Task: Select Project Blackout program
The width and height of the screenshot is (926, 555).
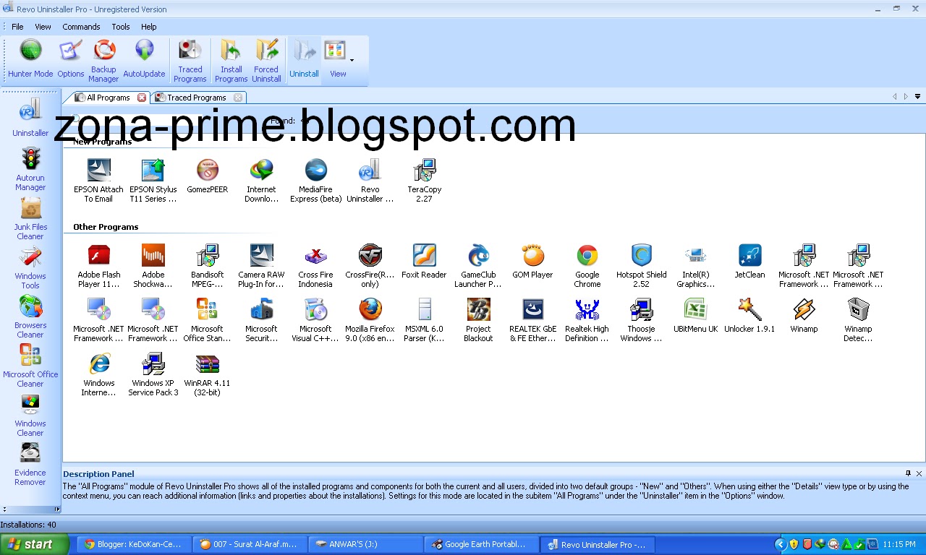Action: pyautogui.click(x=478, y=320)
